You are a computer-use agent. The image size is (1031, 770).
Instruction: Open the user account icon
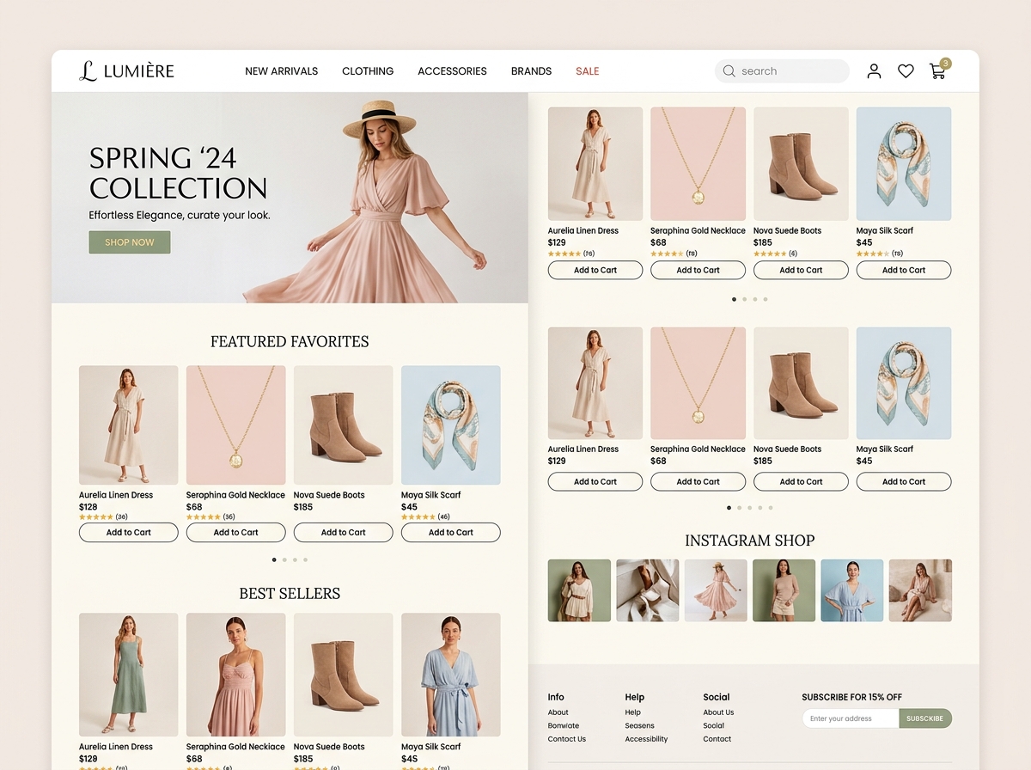point(874,71)
